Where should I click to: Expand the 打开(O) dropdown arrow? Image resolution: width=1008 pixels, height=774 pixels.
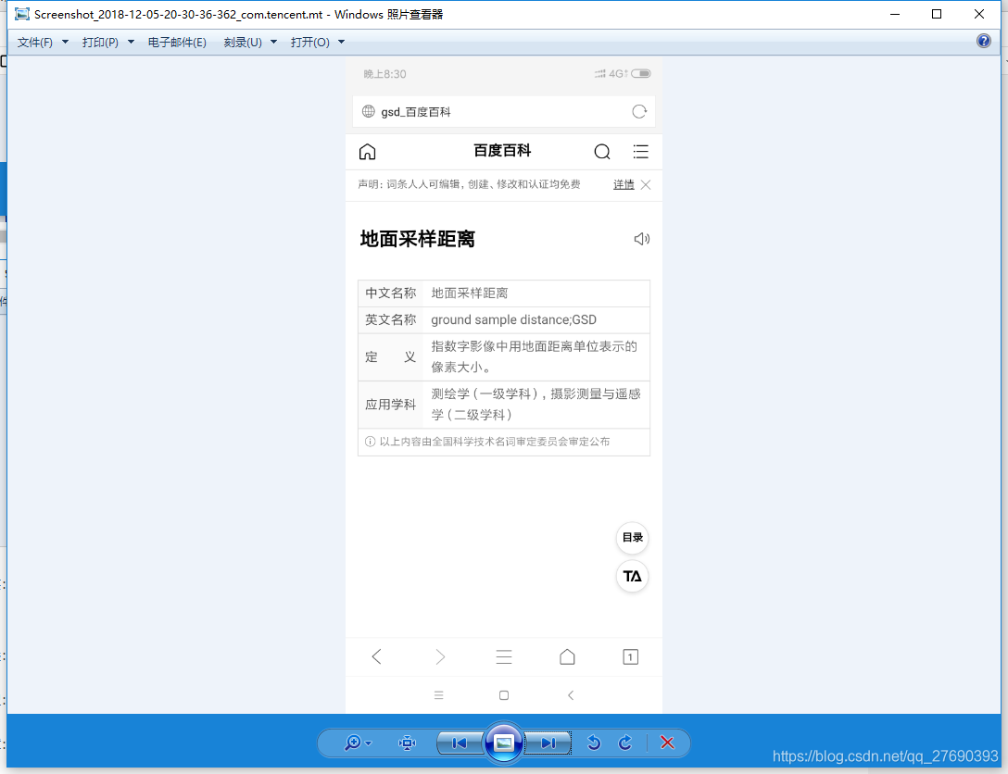(341, 43)
